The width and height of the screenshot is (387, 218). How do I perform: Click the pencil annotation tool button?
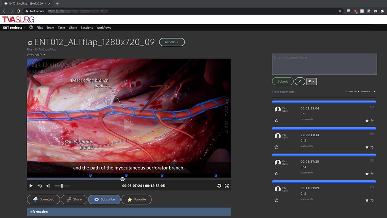300,81
